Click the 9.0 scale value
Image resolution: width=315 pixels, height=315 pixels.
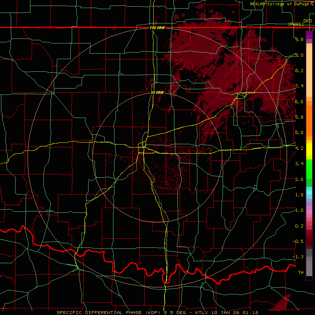click(299, 55)
